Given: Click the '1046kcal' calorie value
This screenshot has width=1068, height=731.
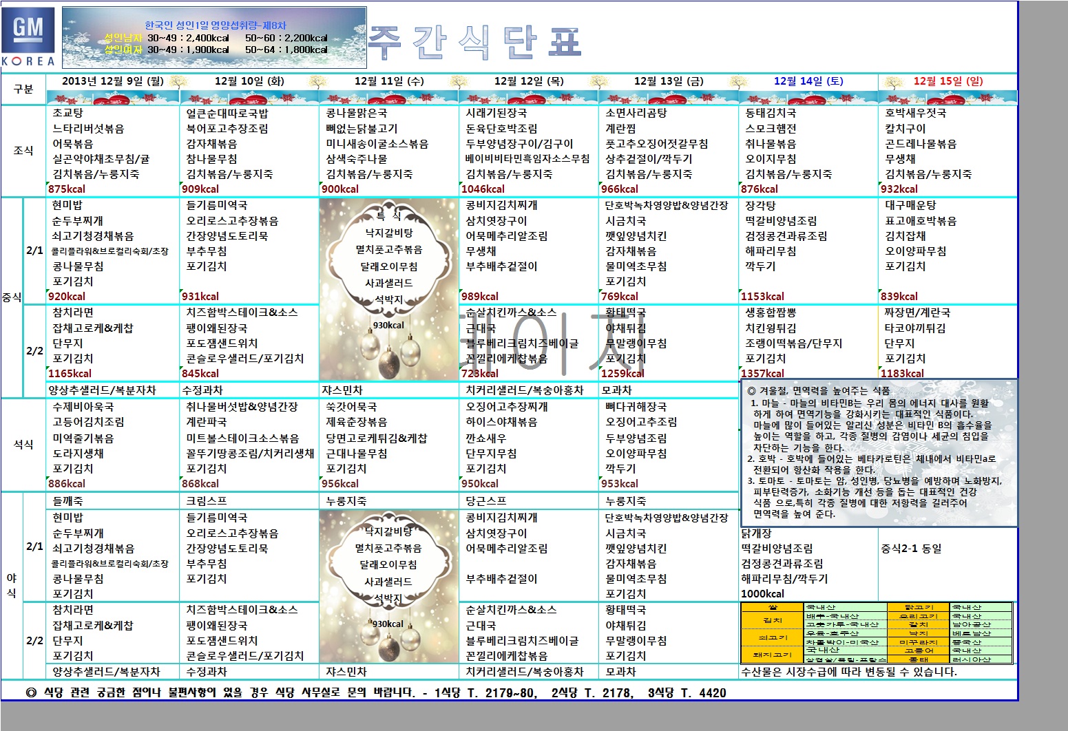Looking at the screenshot, I should point(483,189).
